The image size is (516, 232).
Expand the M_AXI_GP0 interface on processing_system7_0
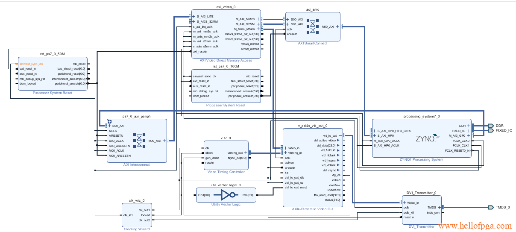(x=469, y=135)
